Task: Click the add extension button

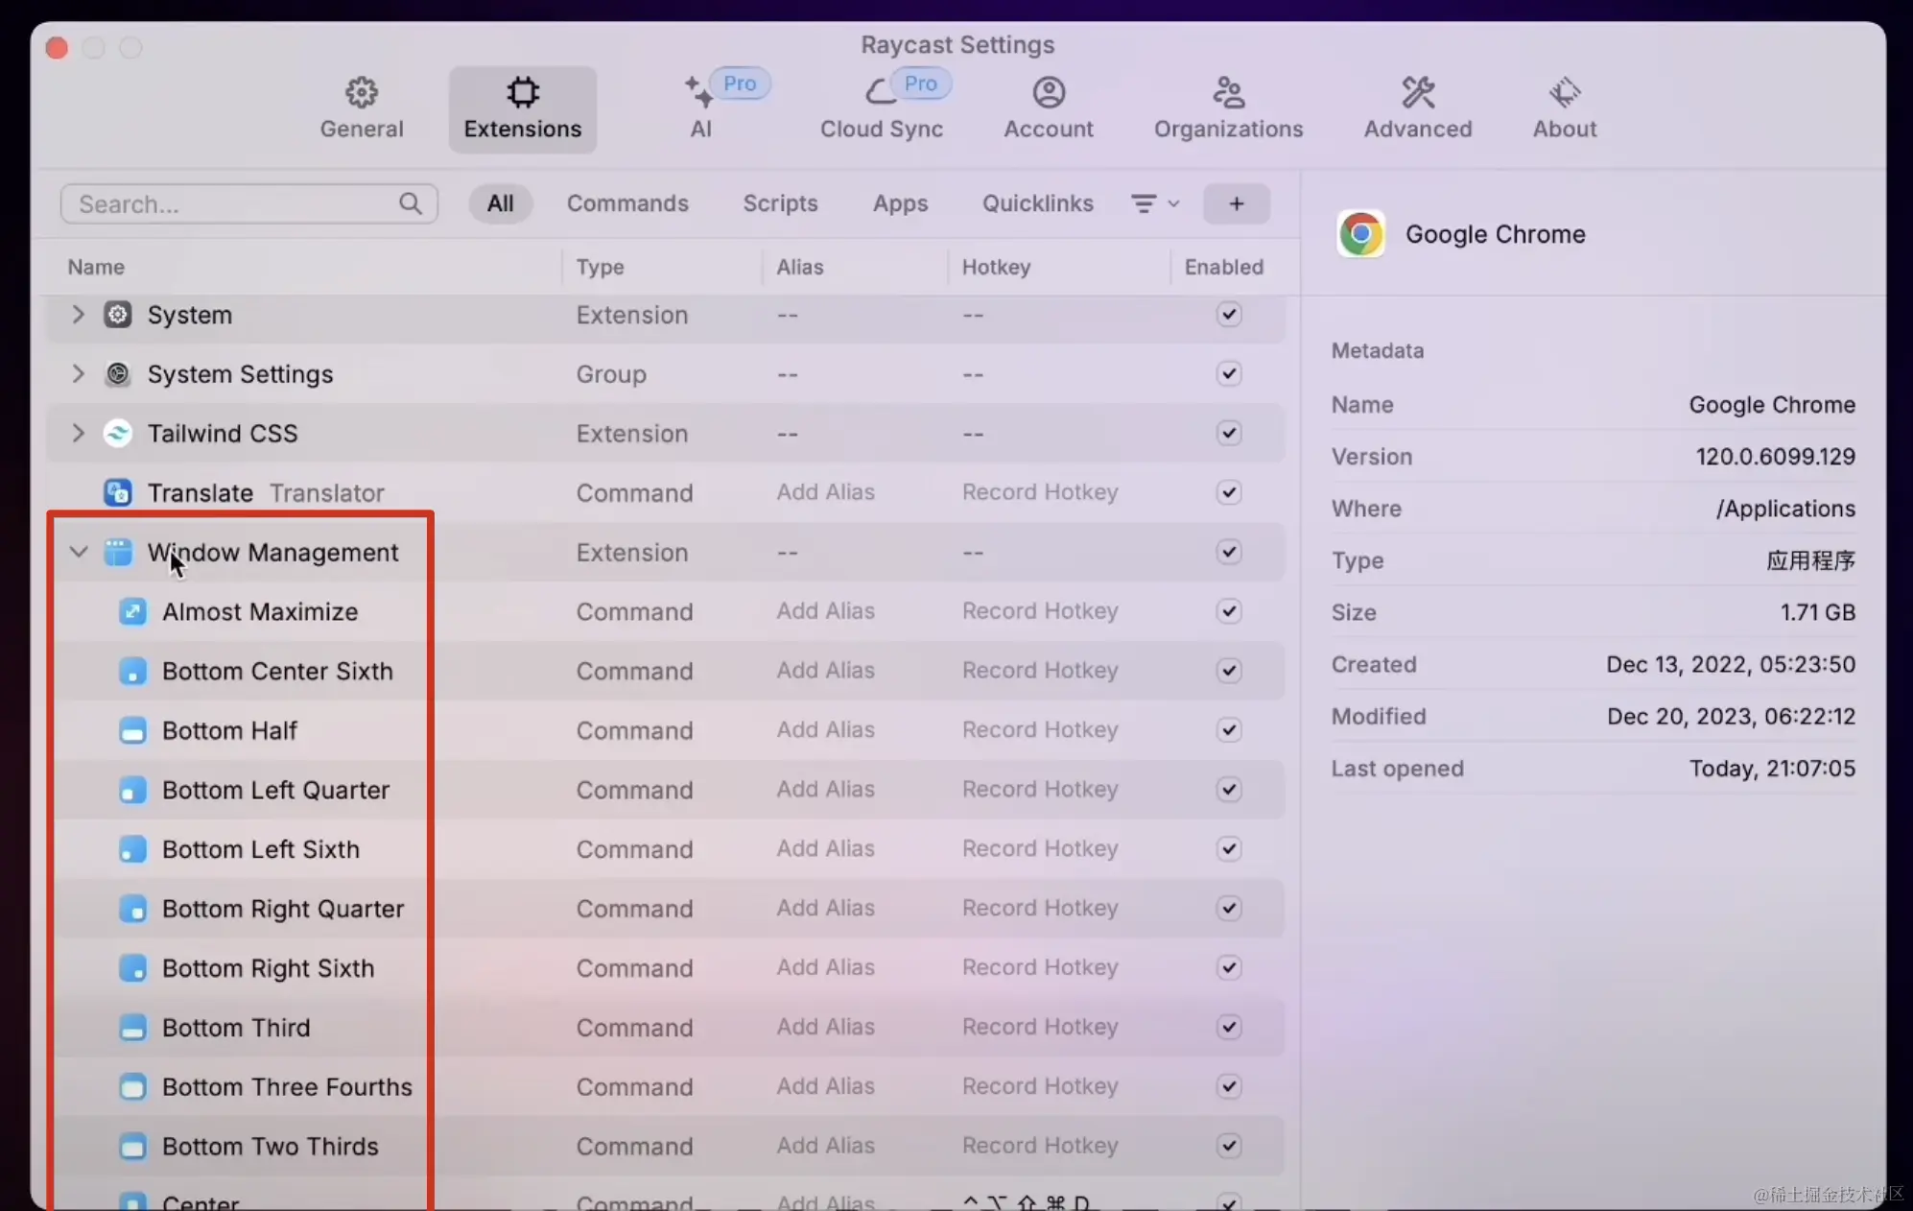Action: (x=1236, y=202)
